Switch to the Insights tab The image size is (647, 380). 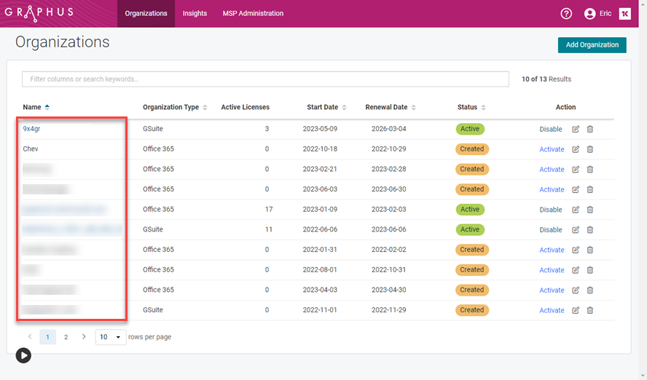tap(195, 14)
